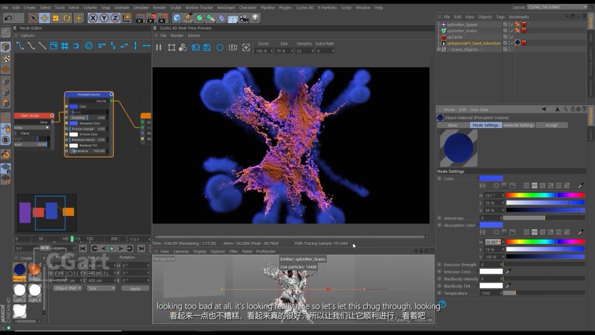Open the Size mode dropdown
This screenshot has height=335, width=595.
[x=101, y=288]
